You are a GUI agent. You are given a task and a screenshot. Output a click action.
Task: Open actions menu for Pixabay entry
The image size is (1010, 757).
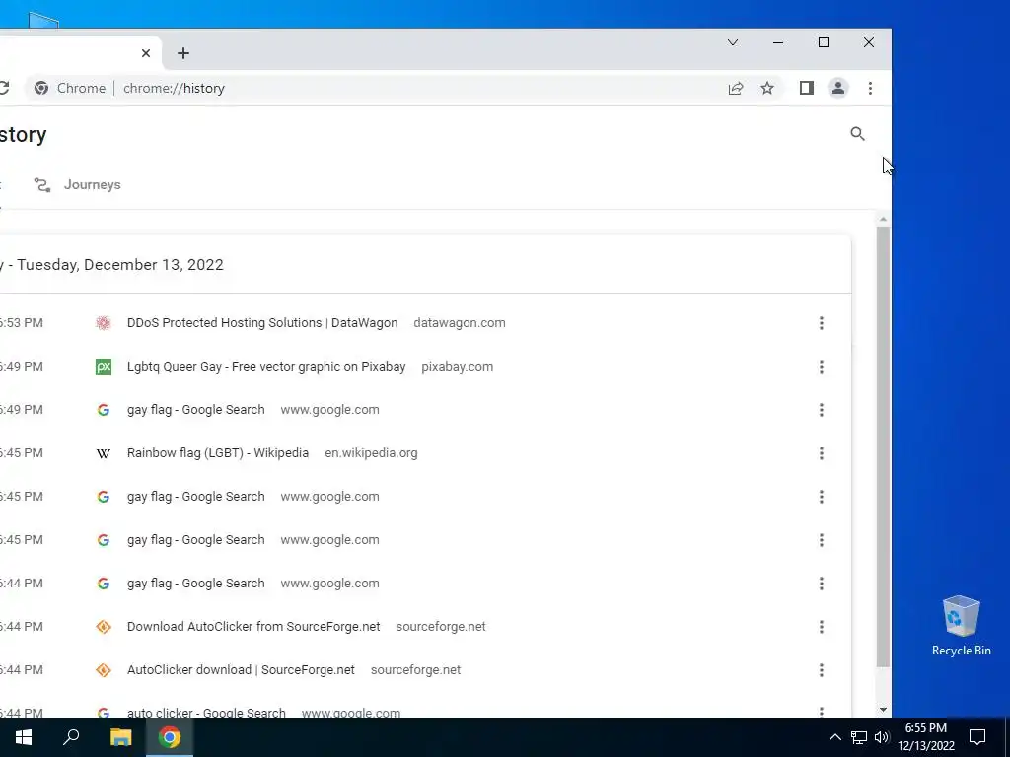click(x=822, y=367)
